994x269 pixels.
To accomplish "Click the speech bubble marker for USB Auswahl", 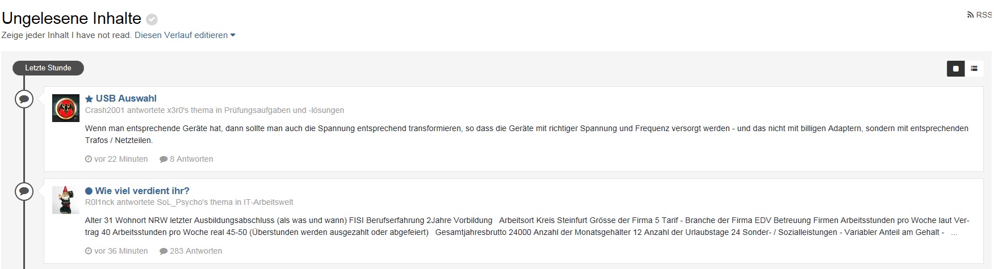I will point(24,99).
